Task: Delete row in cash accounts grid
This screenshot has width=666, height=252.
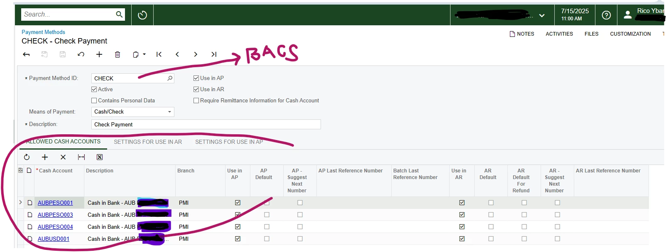Action: [x=63, y=157]
